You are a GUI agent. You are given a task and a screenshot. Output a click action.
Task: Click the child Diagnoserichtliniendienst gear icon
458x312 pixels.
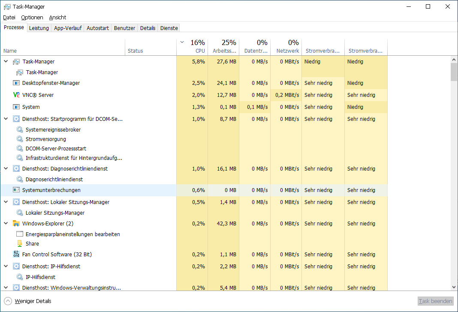coord(20,179)
